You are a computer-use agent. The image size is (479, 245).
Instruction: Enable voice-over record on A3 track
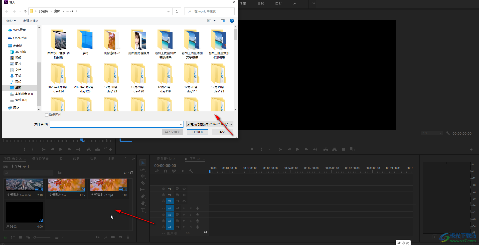click(x=197, y=221)
